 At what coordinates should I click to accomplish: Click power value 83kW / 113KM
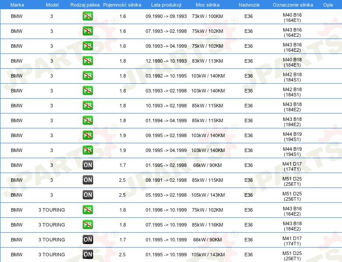(207, 61)
